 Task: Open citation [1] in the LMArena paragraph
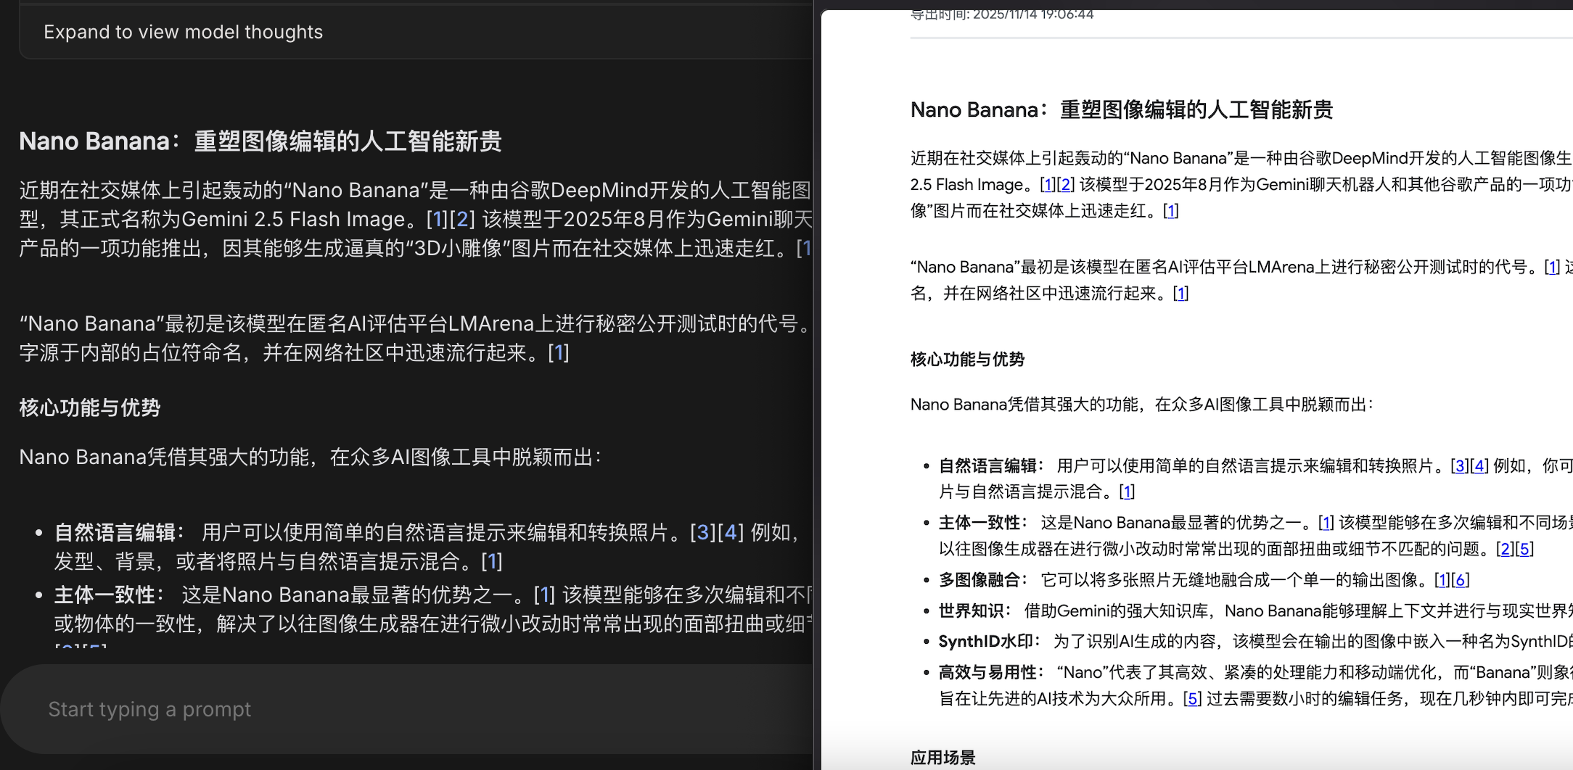(x=559, y=353)
